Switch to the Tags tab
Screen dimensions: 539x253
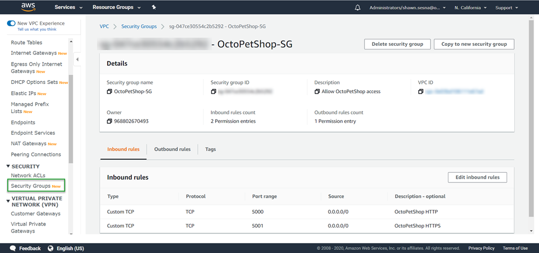click(x=210, y=149)
